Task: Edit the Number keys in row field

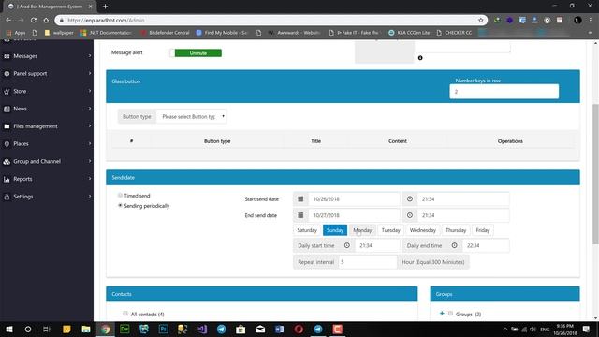Action: (x=504, y=92)
